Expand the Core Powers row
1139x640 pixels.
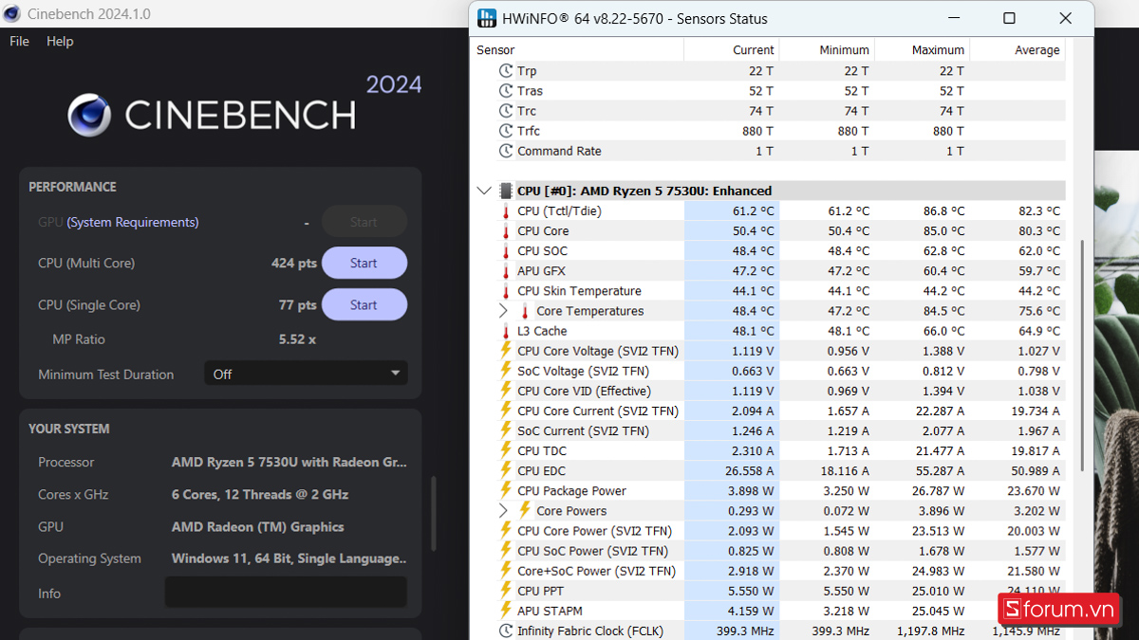pos(503,510)
